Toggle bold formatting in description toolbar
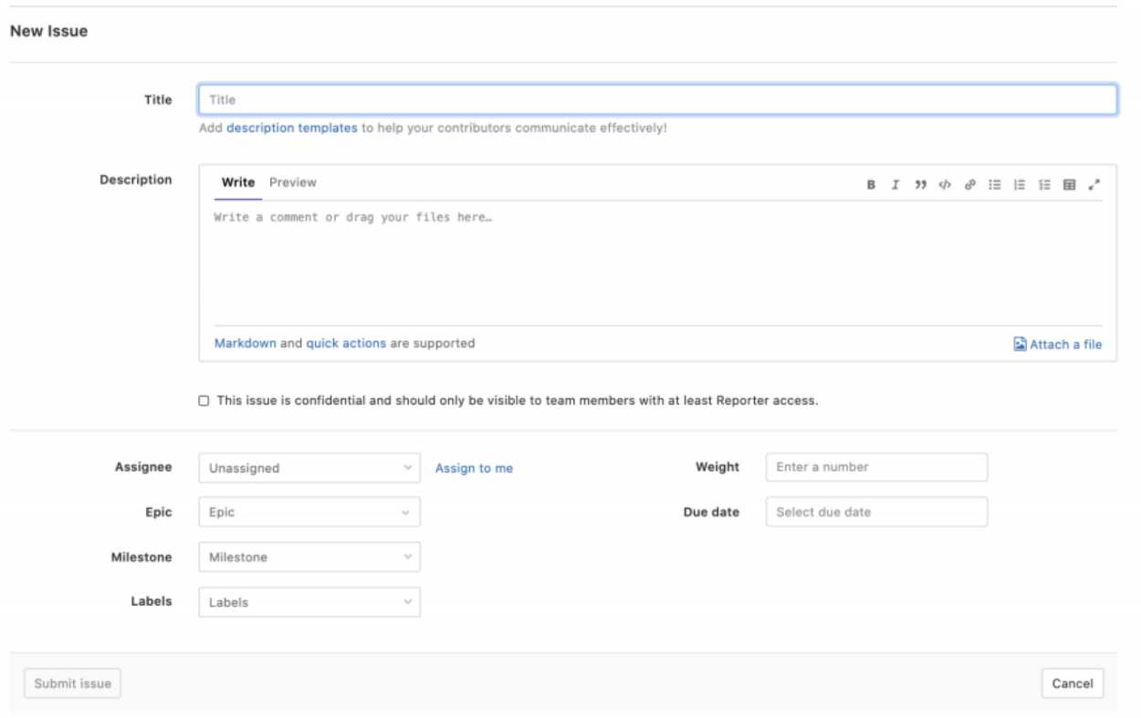Screen dimensions: 1141x718 (871, 184)
